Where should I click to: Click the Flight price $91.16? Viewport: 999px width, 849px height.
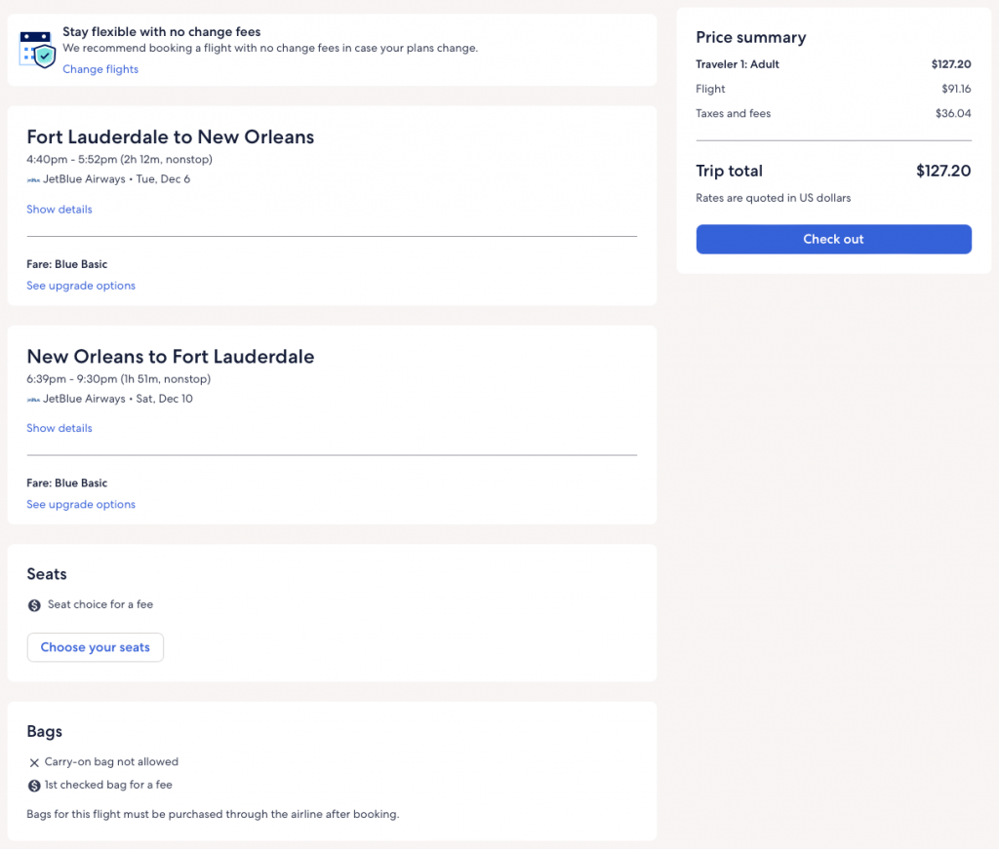pyautogui.click(x=955, y=90)
